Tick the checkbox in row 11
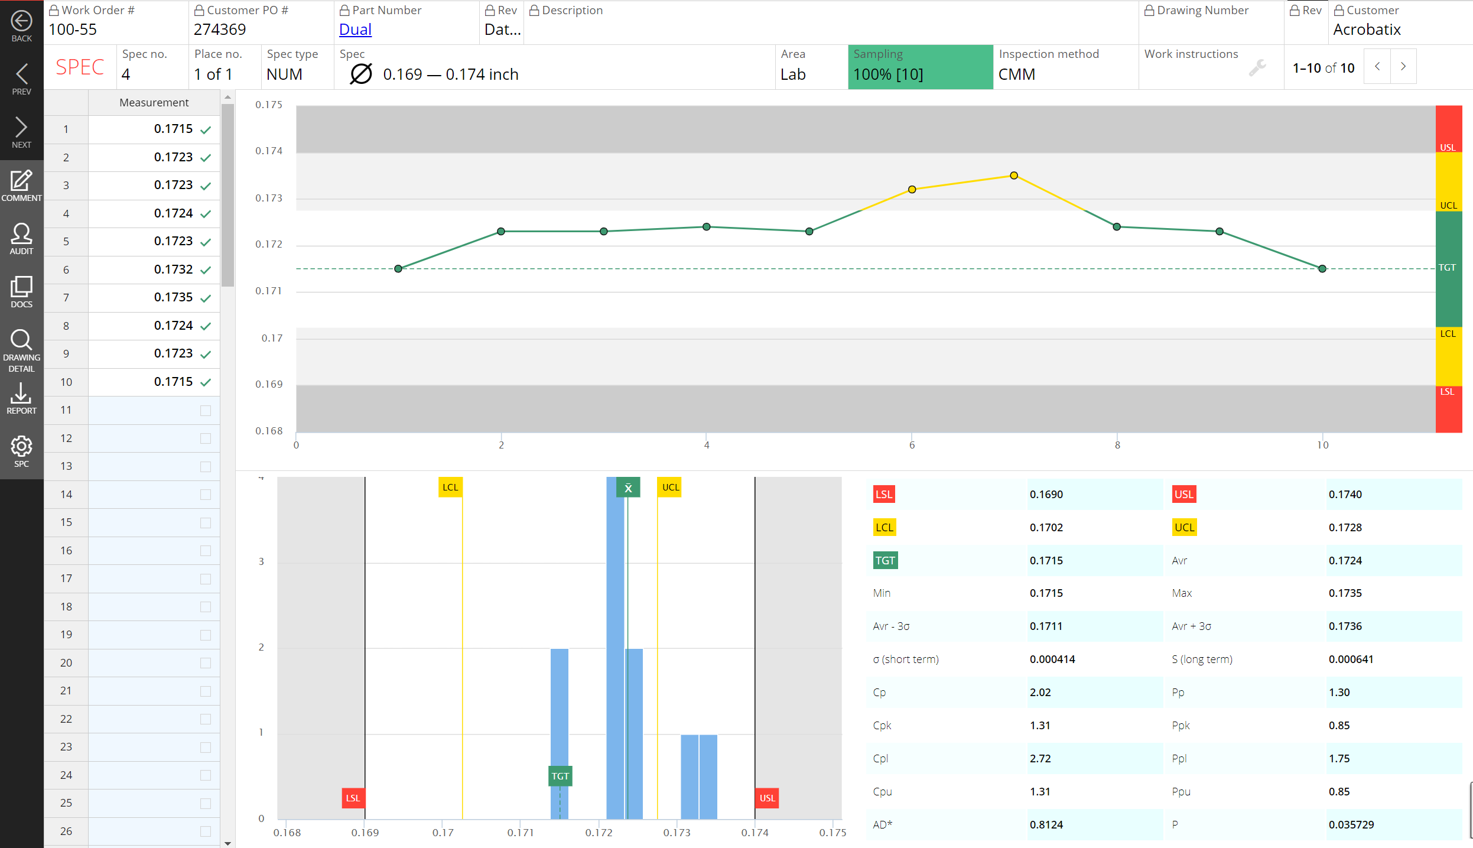The image size is (1473, 848). [x=206, y=410]
